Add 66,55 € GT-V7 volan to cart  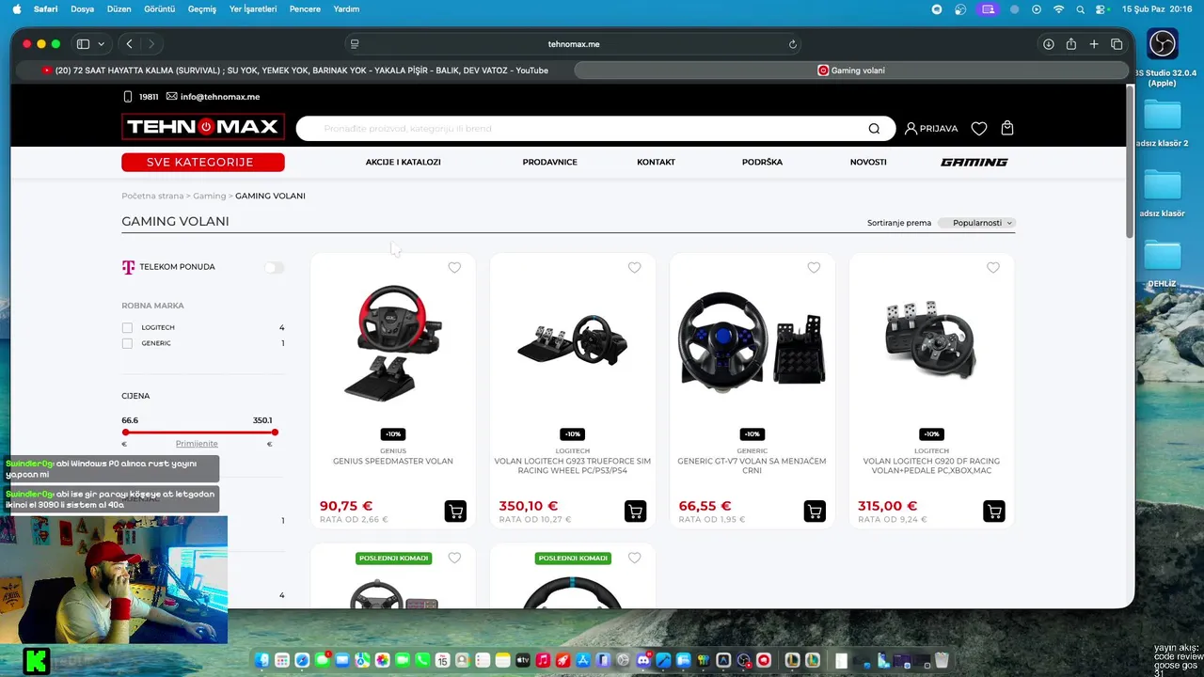815,512
